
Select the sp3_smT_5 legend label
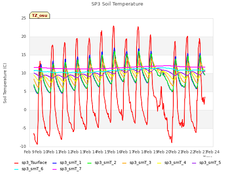click(x=210, y=163)
